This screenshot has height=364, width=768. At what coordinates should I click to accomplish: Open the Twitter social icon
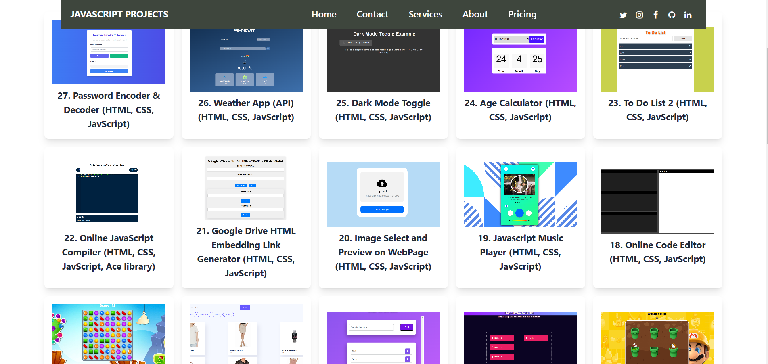point(623,15)
